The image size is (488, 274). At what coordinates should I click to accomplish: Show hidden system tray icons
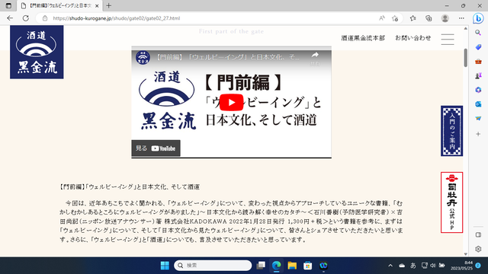(x=390, y=266)
